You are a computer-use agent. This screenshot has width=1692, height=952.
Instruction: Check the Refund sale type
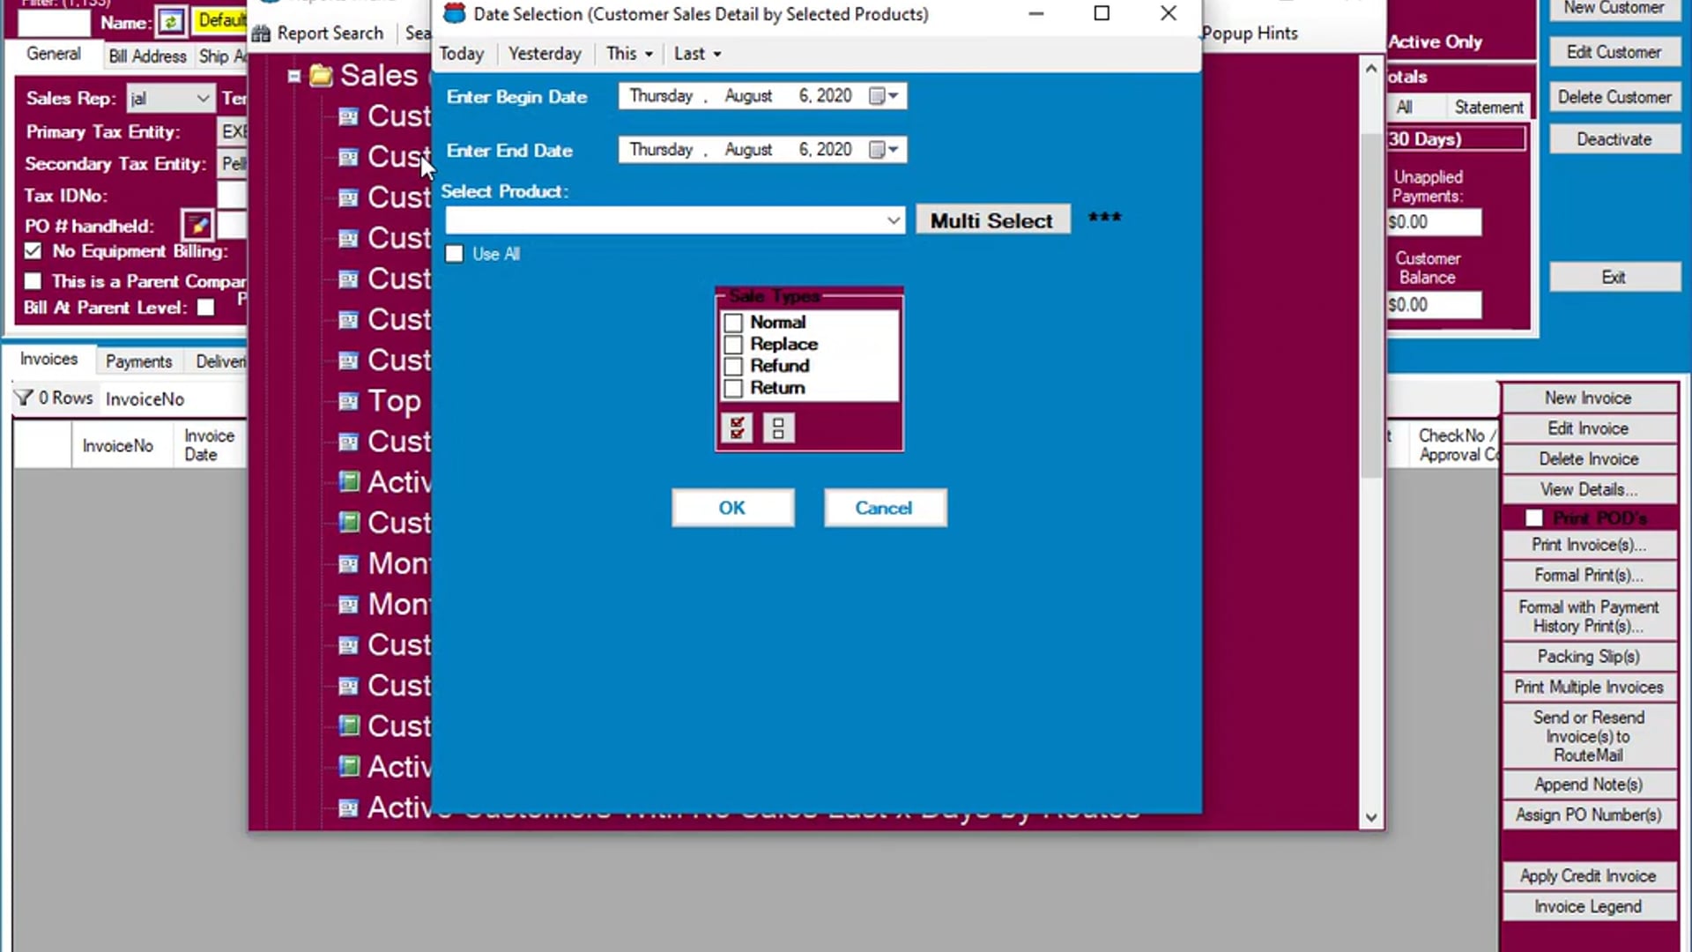coord(733,366)
